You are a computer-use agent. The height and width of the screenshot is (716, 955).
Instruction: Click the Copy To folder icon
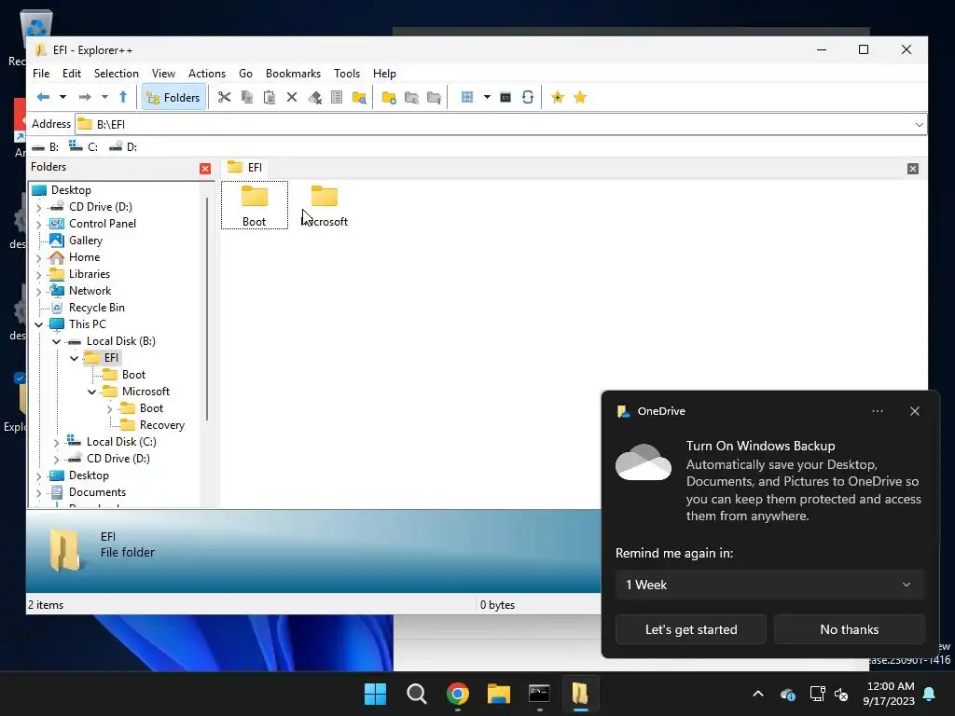click(411, 97)
